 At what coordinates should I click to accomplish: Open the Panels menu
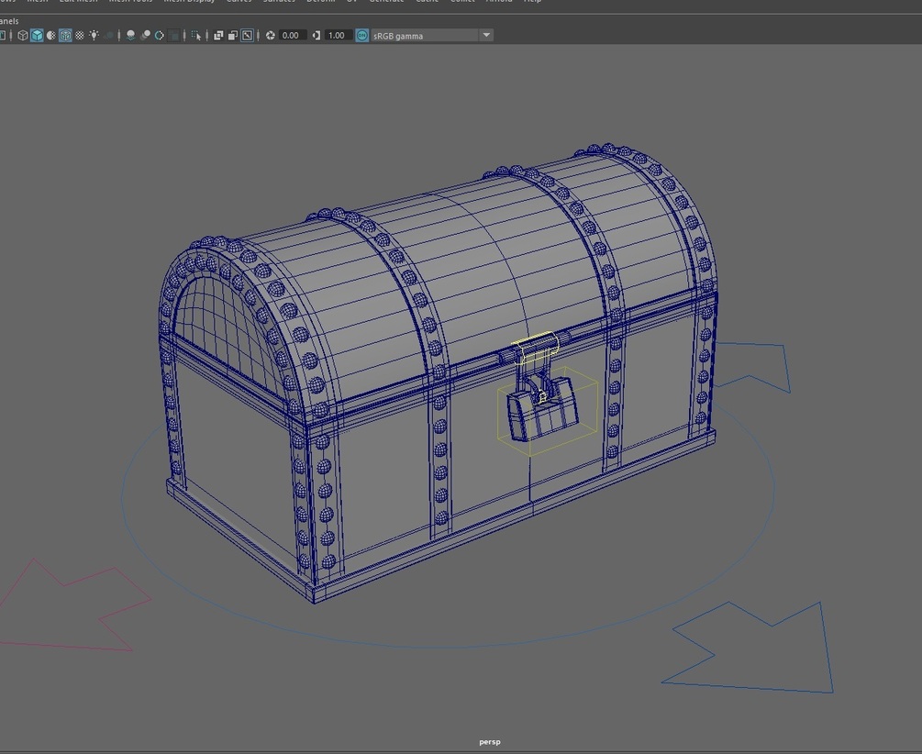pos(8,21)
